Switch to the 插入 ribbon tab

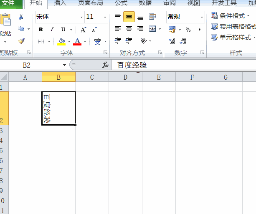pyautogui.click(x=60, y=3)
